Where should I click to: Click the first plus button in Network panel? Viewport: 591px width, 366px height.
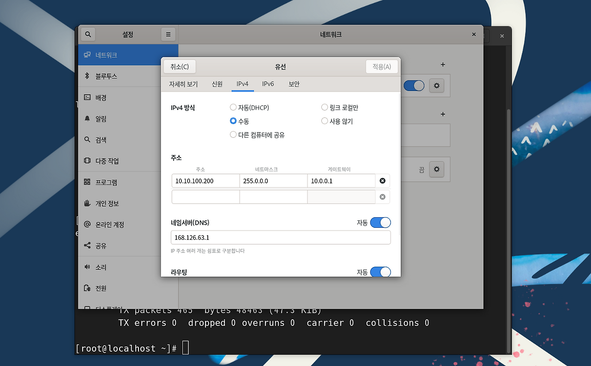point(443,65)
